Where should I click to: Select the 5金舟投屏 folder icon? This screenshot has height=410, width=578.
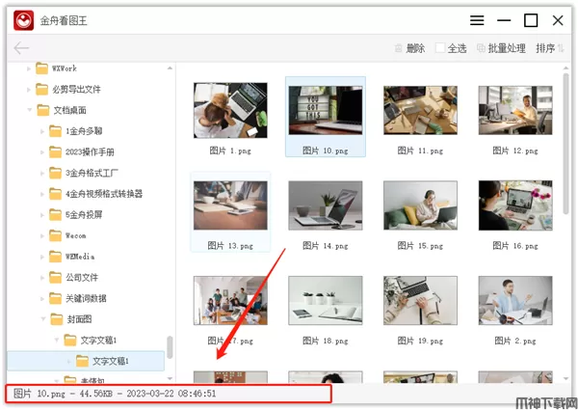click(x=55, y=215)
